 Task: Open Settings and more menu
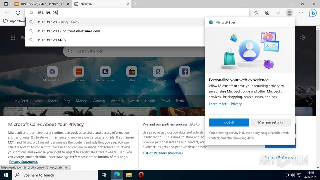[301, 13]
